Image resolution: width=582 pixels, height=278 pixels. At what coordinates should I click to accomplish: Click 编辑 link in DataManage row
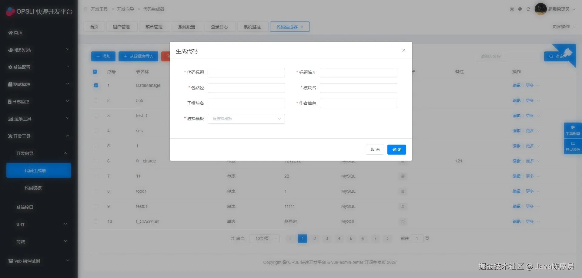(517, 85)
